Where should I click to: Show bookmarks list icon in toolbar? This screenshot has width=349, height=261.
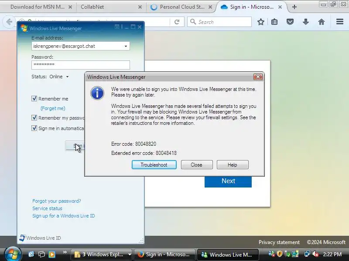point(274,22)
